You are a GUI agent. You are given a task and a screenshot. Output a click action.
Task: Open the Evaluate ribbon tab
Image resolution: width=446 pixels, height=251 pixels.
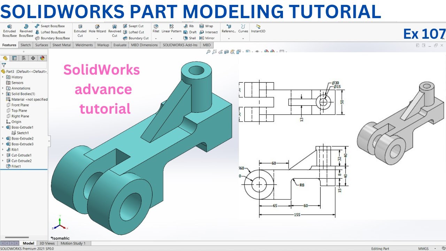point(120,45)
